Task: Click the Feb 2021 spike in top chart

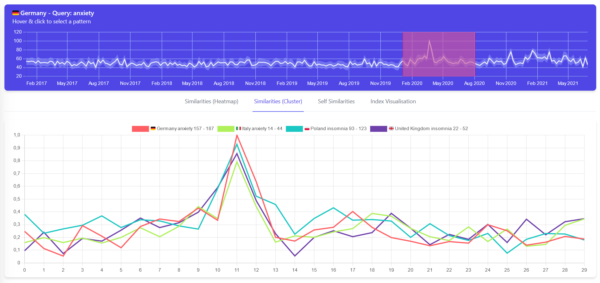Action: [533, 51]
